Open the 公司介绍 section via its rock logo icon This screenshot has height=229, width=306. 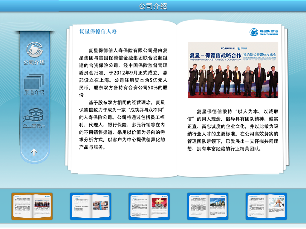coord(35,50)
